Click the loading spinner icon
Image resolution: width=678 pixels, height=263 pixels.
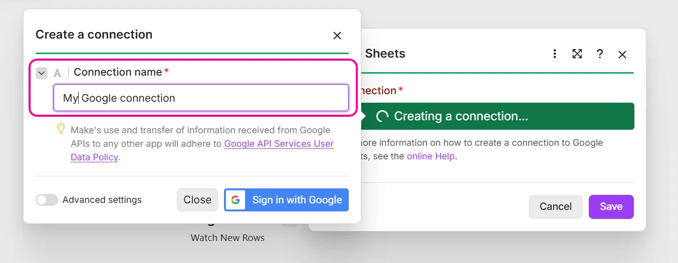382,116
